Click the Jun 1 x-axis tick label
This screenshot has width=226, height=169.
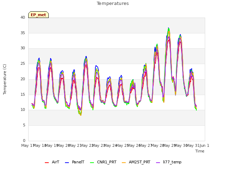click(204, 145)
